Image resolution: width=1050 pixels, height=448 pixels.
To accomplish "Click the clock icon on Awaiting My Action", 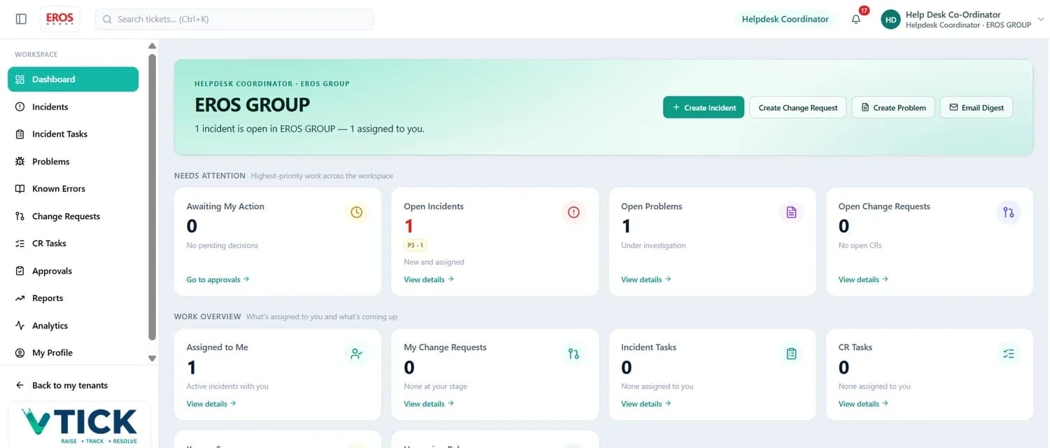I will point(356,212).
